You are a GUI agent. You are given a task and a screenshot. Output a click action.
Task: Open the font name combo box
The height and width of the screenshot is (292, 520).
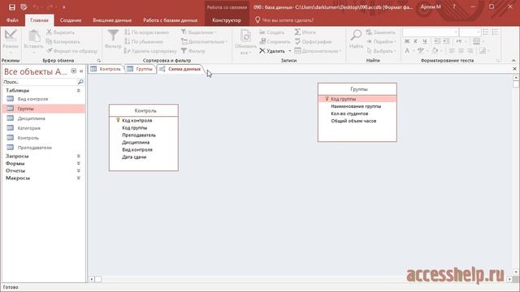431,32
